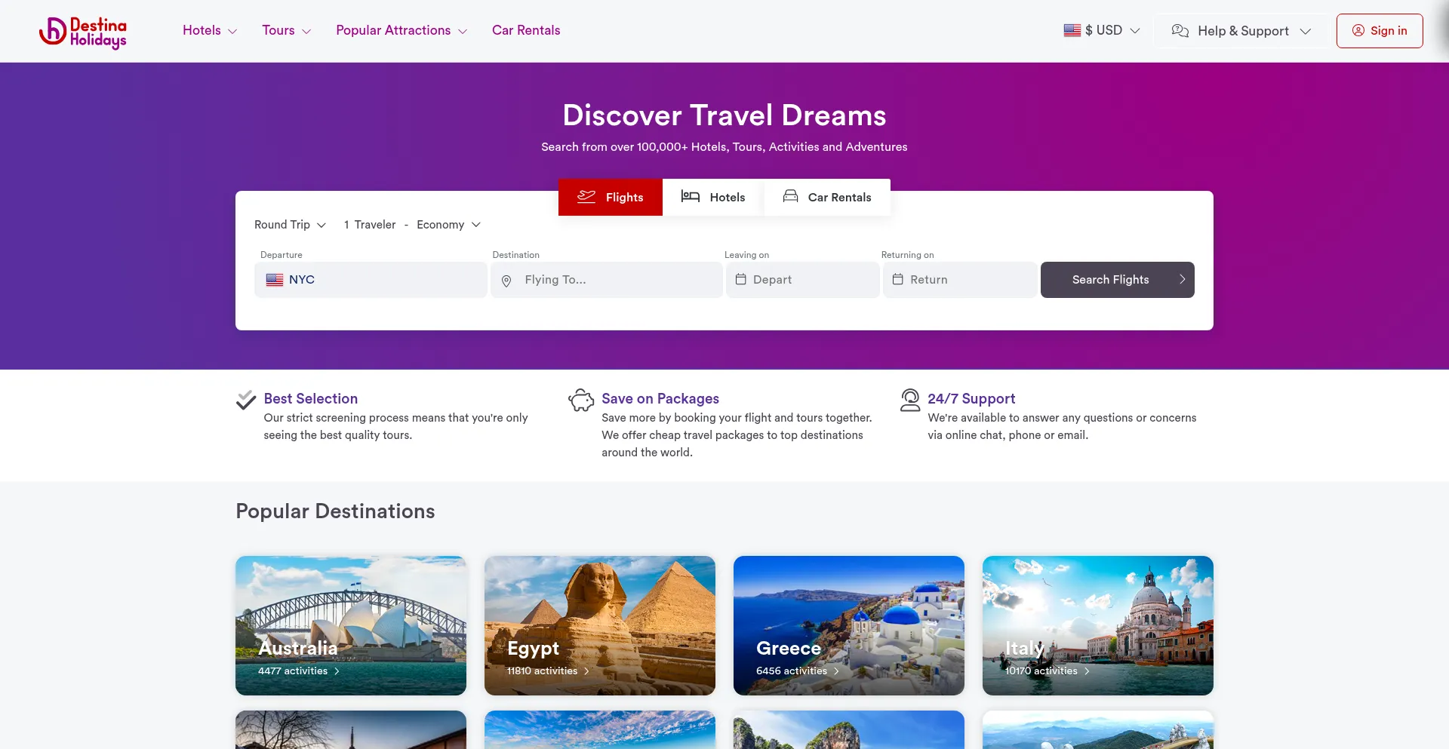The image size is (1449, 749).
Task: Open the USD currency selector
Action: tap(1102, 31)
